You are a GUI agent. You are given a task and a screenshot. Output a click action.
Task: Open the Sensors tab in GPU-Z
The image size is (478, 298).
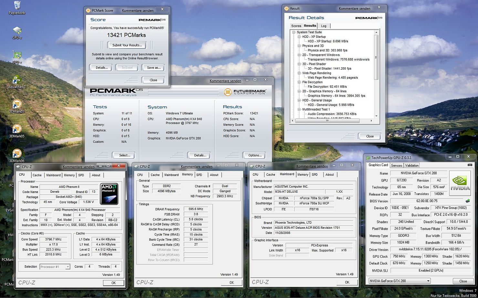[396, 165]
